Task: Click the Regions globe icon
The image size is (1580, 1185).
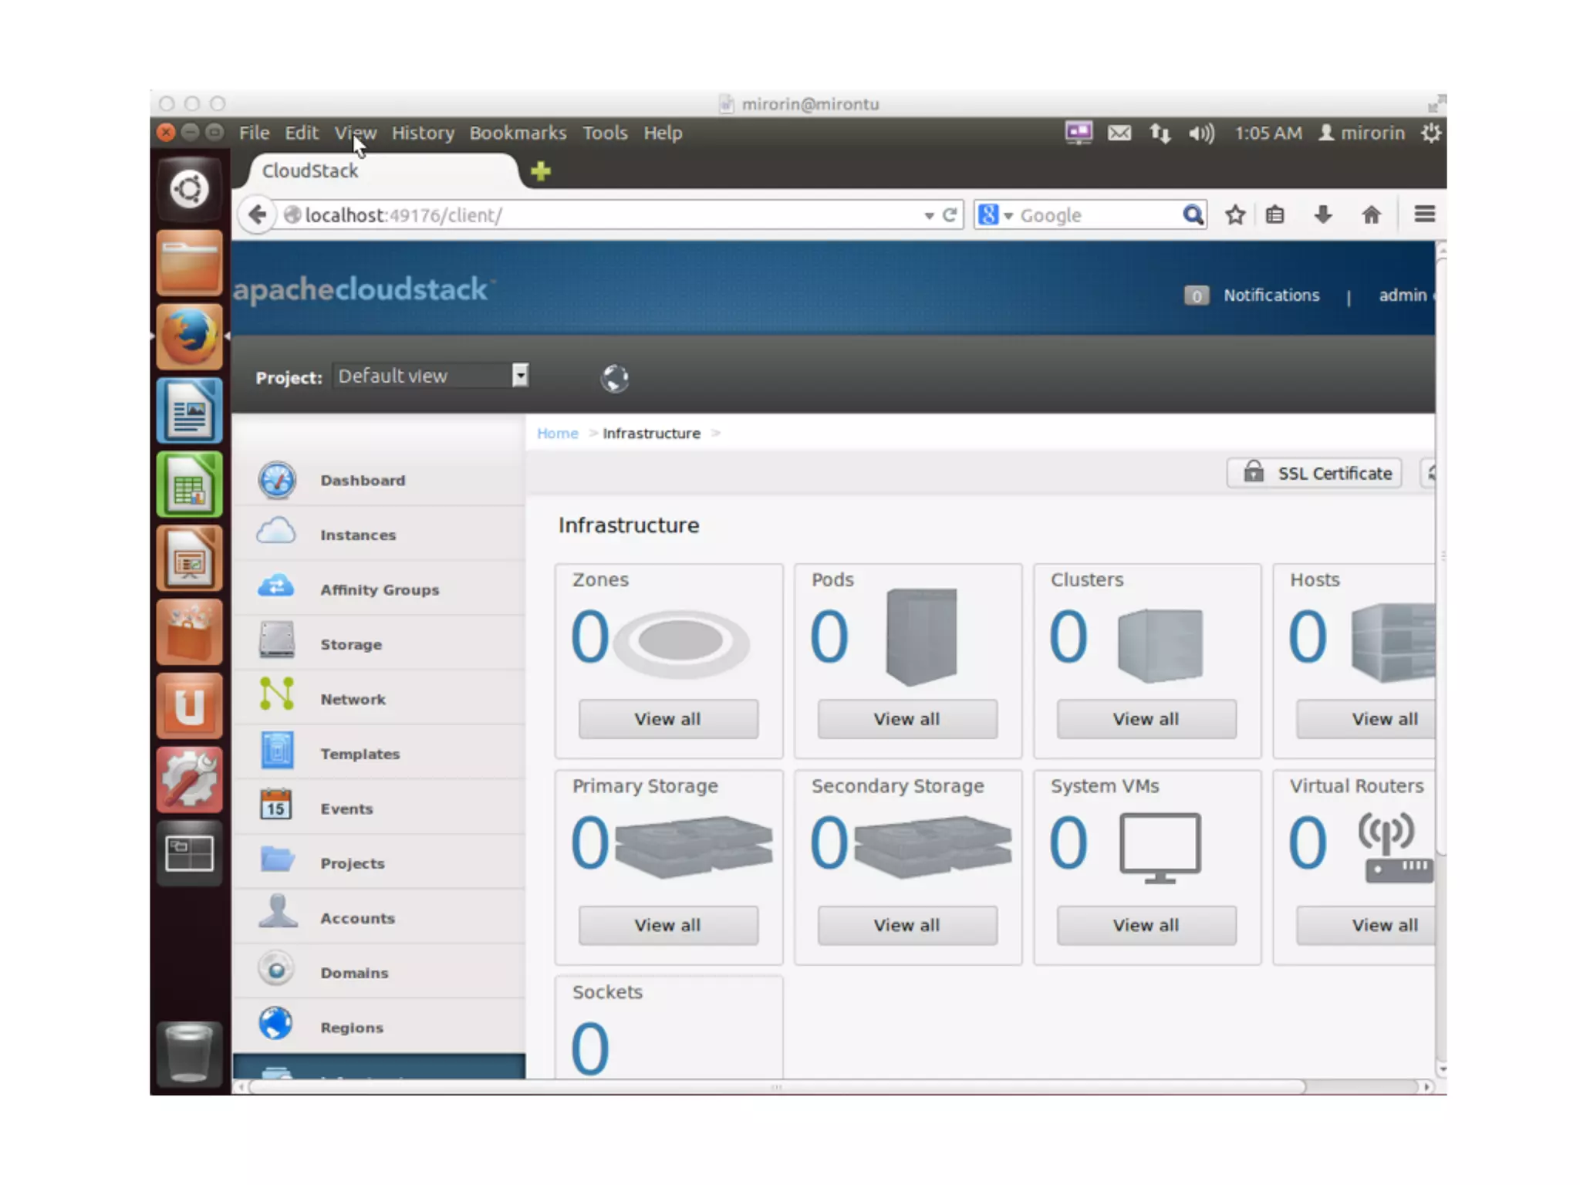Action: (x=276, y=1025)
